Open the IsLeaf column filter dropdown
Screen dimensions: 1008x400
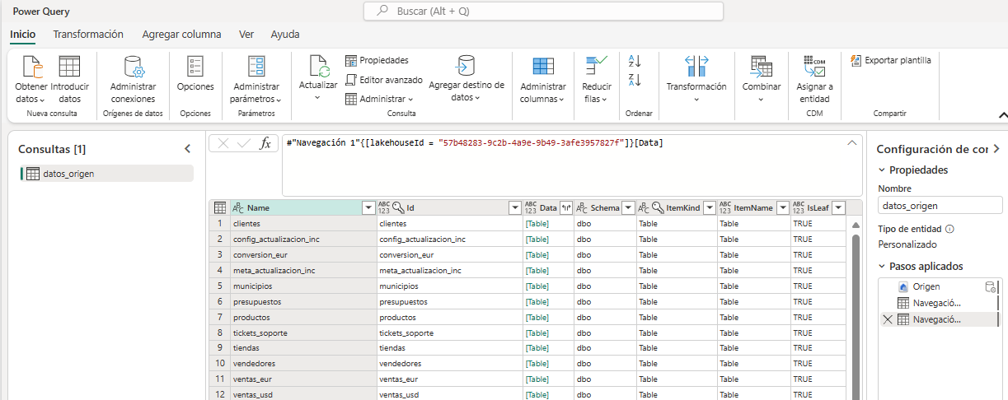point(838,208)
